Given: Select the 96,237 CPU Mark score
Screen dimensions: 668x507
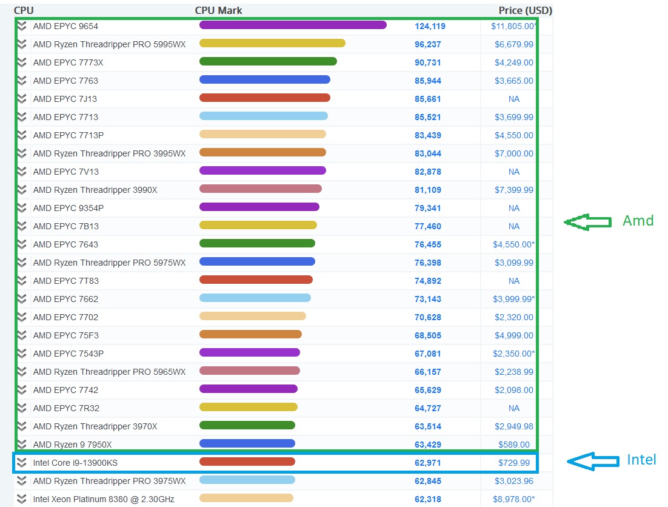Looking at the screenshot, I should click(x=428, y=44).
